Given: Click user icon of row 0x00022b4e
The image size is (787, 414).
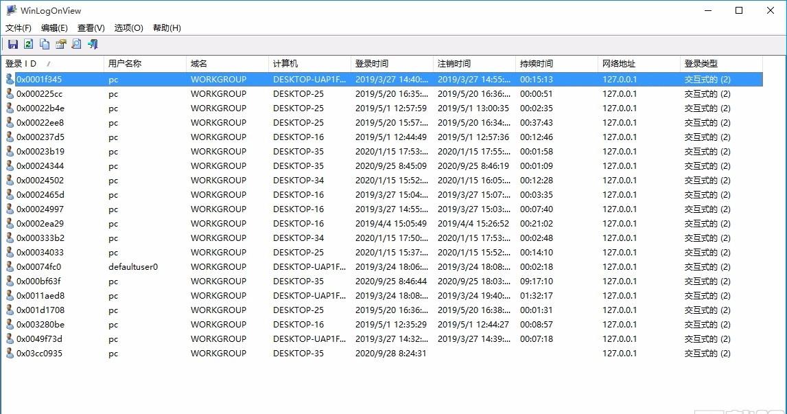Looking at the screenshot, I should coord(10,108).
